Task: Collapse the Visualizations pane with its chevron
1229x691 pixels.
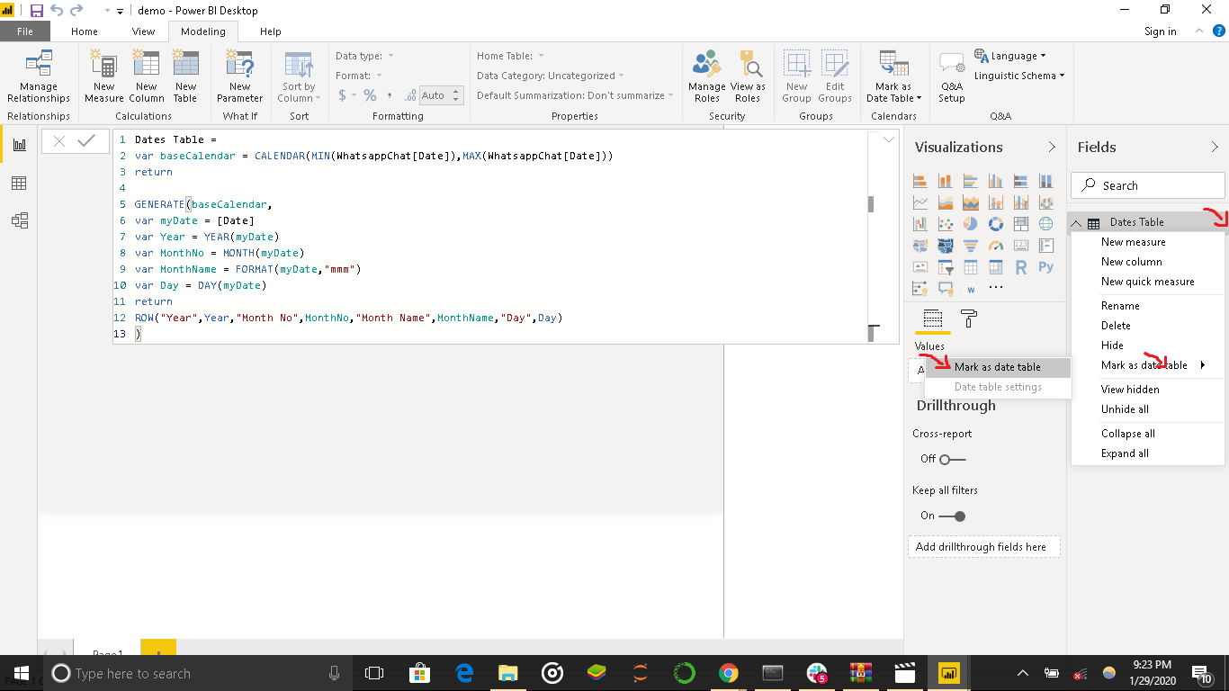Action: click(1052, 148)
